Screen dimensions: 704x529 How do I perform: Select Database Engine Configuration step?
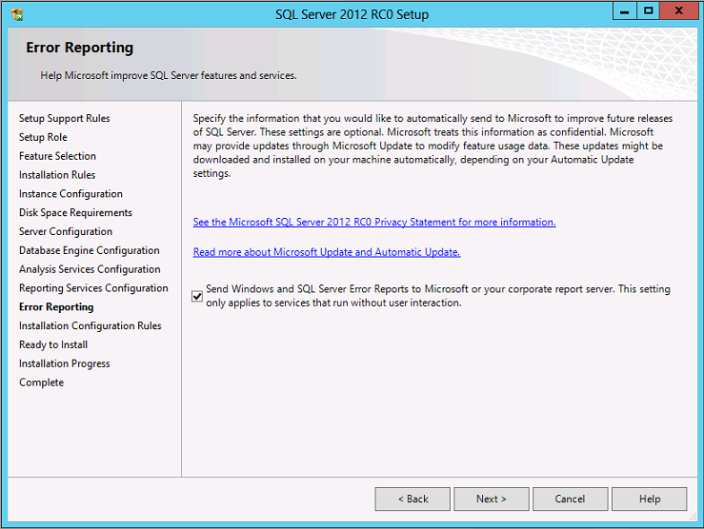[89, 250]
